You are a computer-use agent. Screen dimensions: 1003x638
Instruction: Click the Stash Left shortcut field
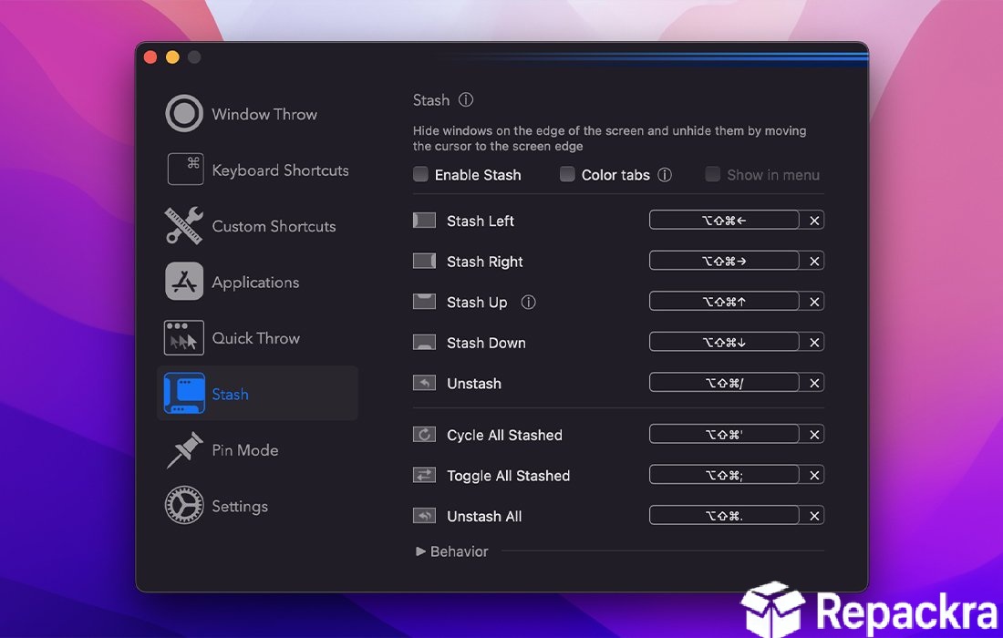click(724, 221)
